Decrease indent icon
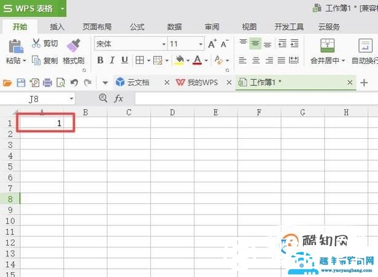This screenshot has height=277, width=378. 282,44
